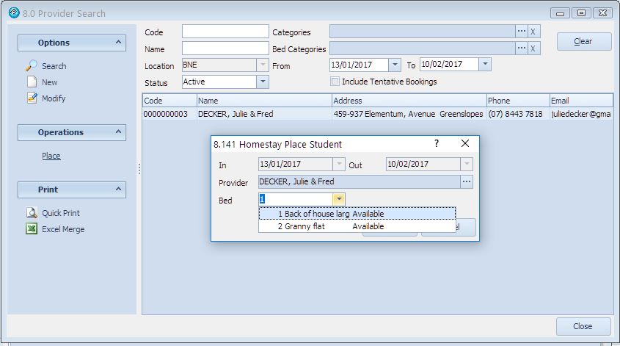Click the Modify pencil icon
The image size is (620, 346).
tap(32, 98)
